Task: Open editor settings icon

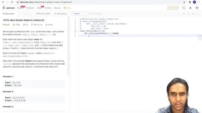Action: point(193,14)
